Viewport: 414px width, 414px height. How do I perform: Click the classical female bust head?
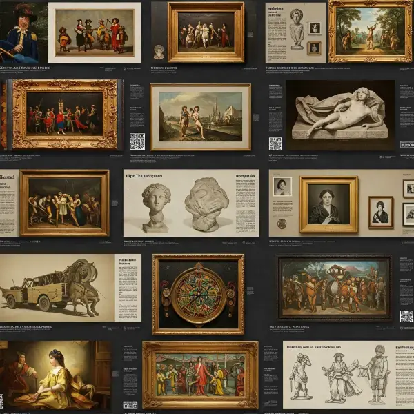(156, 208)
